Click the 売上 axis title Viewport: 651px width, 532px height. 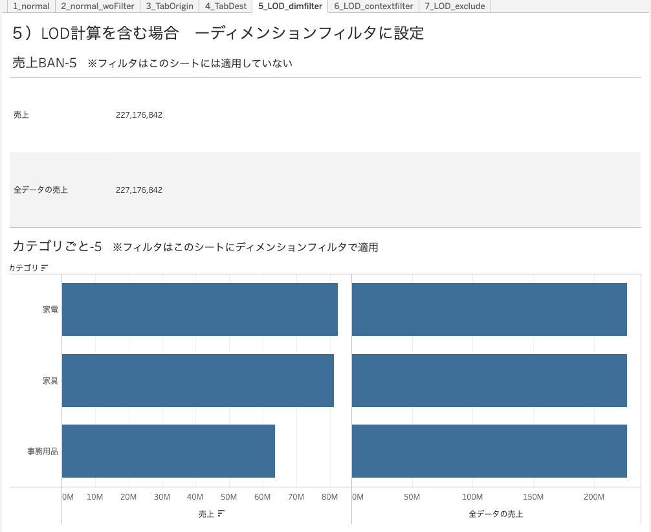point(206,514)
